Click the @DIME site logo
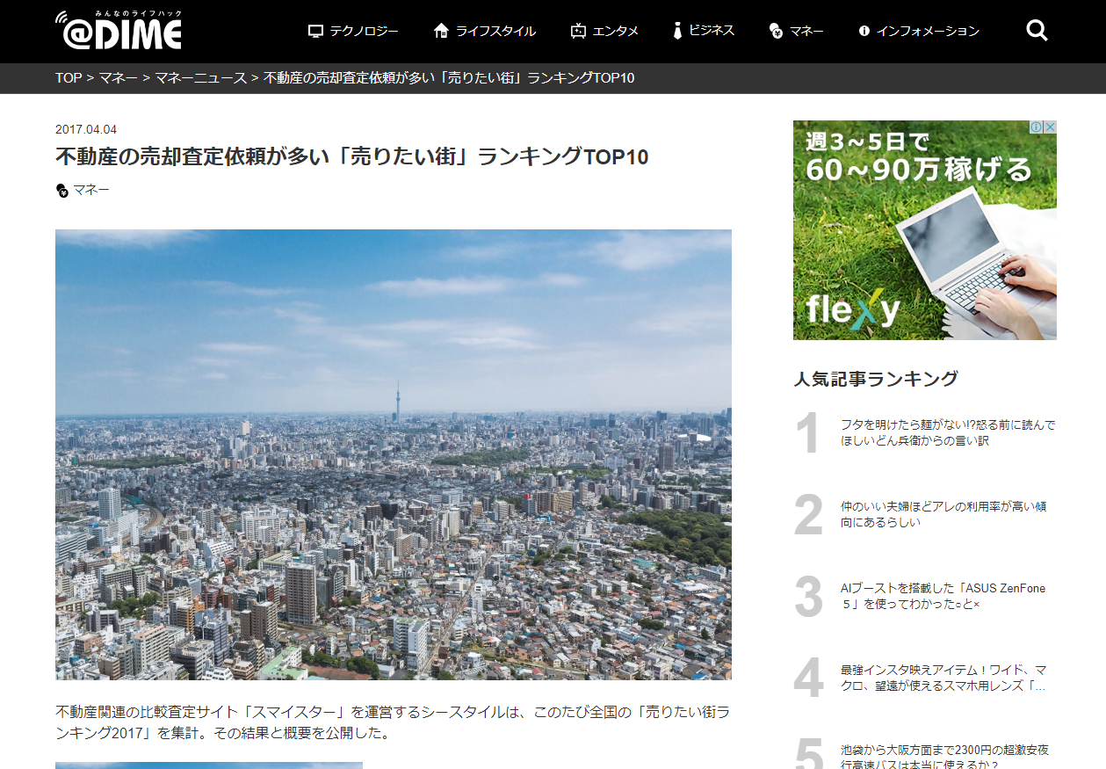This screenshot has width=1106, height=769. pyautogui.click(x=118, y=31)
